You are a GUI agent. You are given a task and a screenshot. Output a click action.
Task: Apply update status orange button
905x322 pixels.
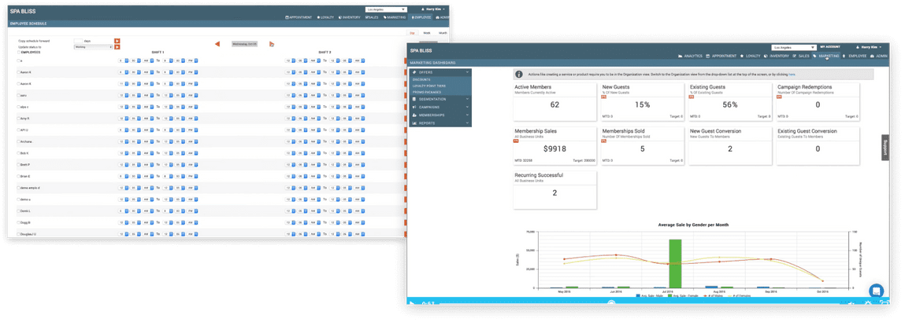click(117, 47)
